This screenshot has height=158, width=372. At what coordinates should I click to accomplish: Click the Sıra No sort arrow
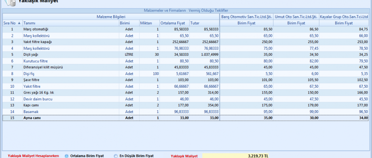coord(19,23)
